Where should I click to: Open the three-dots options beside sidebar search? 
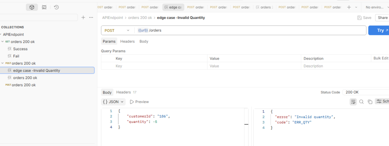pyautogui.click(x=91, y=17)
